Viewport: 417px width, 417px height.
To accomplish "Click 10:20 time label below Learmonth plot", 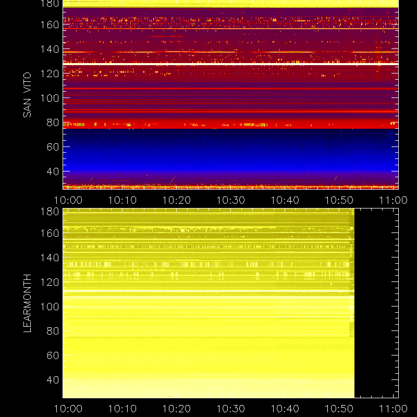I will (177, 409).
